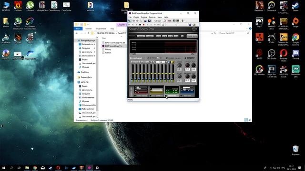Open the Discord desktop icon
Image resolution: width=305 pixels, height=171 pixels.
tap(295, 54)
